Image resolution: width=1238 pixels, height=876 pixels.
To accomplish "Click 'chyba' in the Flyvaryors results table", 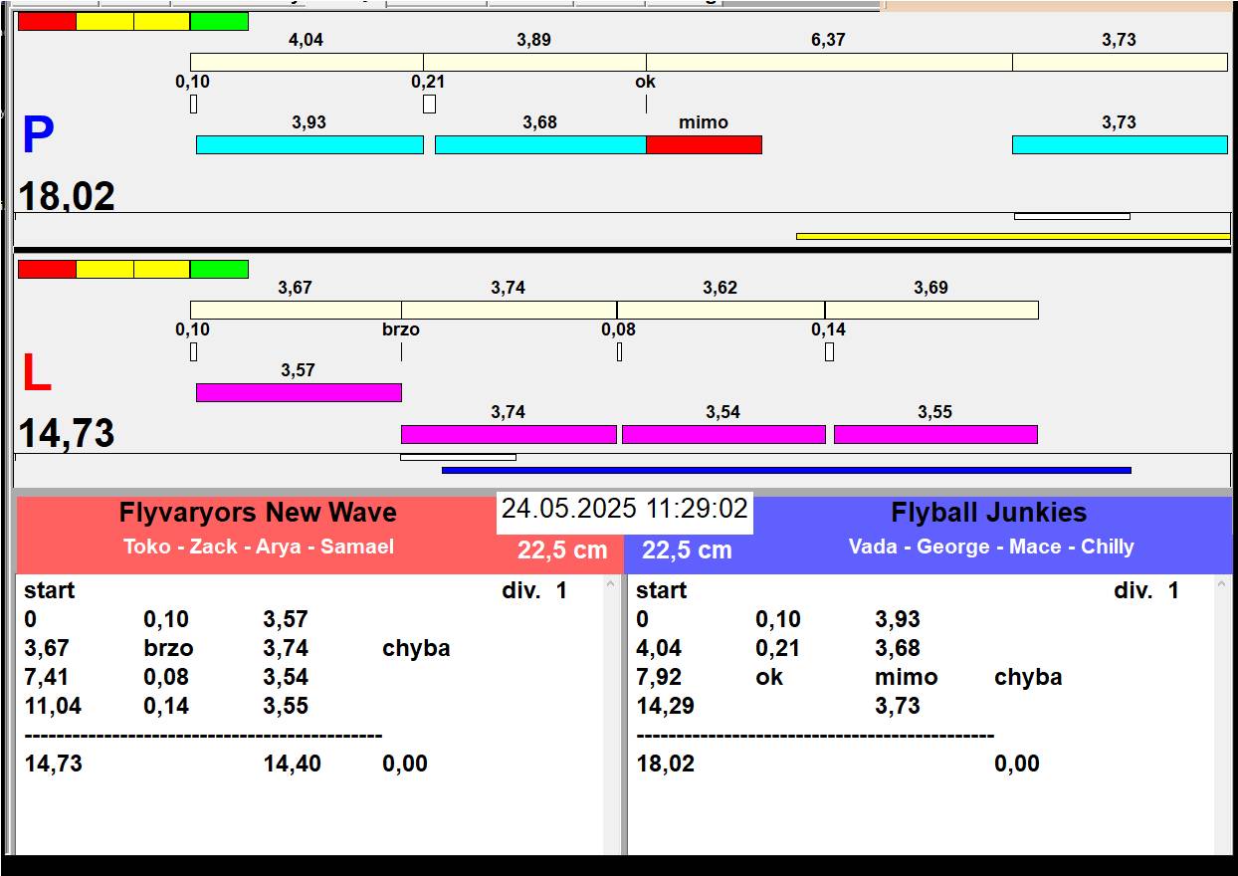I will tap(416, 649).
